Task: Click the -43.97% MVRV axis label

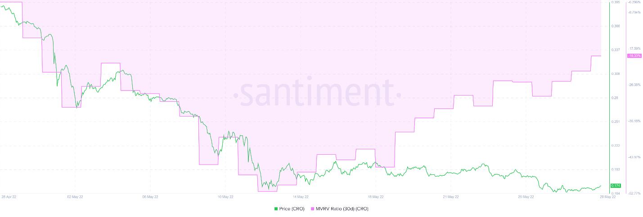Action: point(634,157)
